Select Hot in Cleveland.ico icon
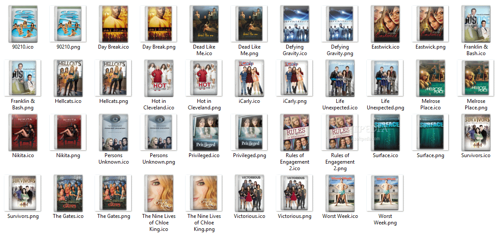Screen dimensions: 497x237 point(159,78)
